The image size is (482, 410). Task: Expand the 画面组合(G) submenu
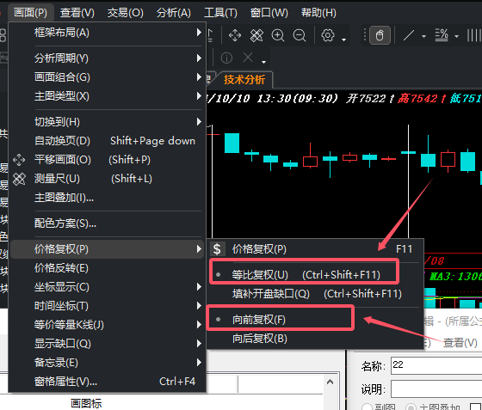pyautogui.click(x=107, y=77)
